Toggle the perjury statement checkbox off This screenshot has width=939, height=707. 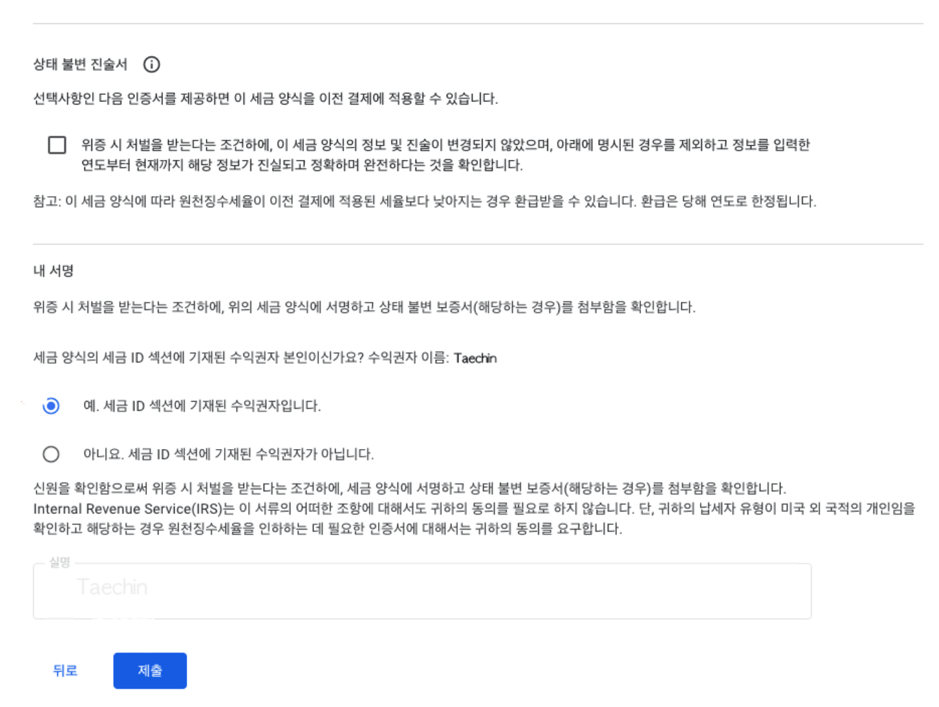57,146
